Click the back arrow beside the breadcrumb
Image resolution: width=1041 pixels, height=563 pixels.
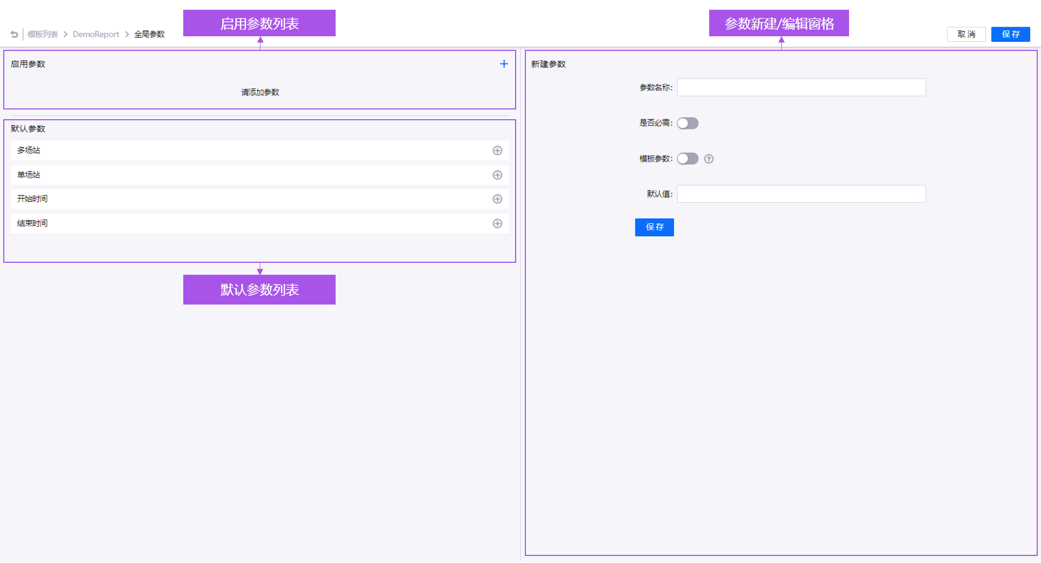[x=14, y=34]
